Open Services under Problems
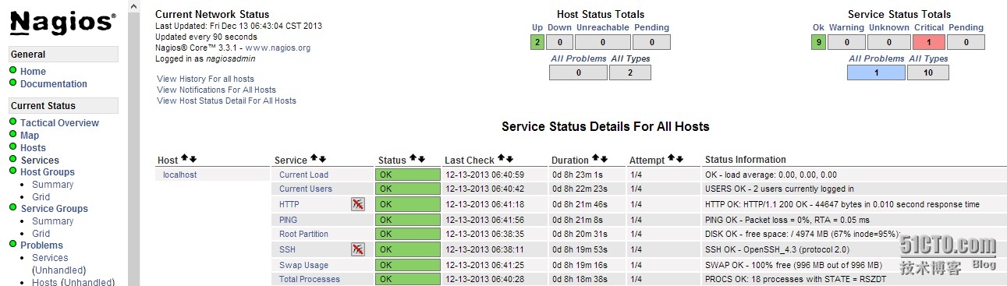The width and height of the screenshot is (1007, 286). point(50,257)
